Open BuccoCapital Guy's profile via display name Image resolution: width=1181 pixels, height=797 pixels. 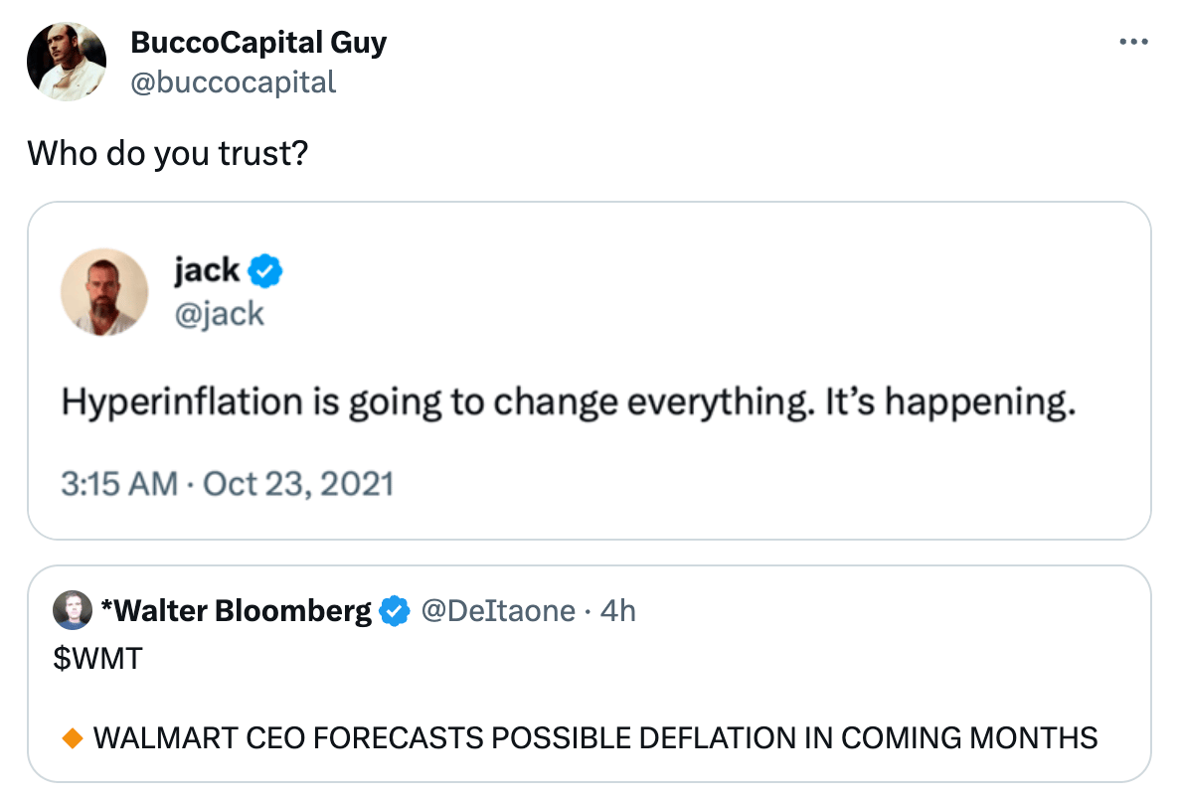[258, 43]
